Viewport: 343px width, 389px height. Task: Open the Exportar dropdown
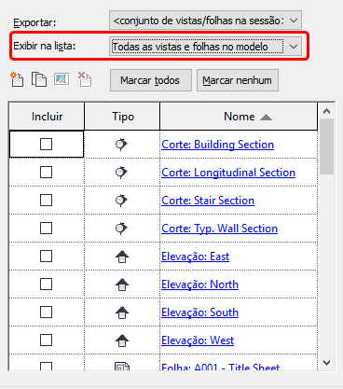[205, 21]
